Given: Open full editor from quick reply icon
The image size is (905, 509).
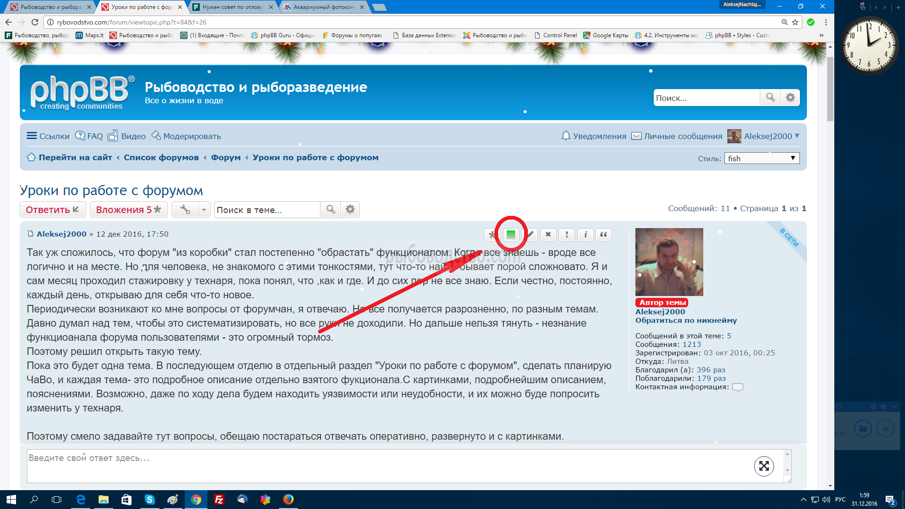Looking at the screenshot, I should 764,466.
